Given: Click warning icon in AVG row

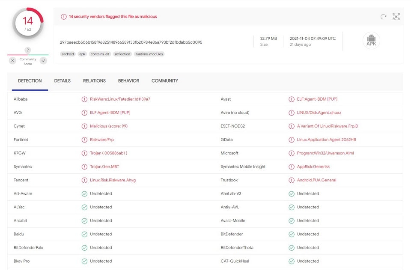Looking at the screenshot, I should tap(84, 113).
